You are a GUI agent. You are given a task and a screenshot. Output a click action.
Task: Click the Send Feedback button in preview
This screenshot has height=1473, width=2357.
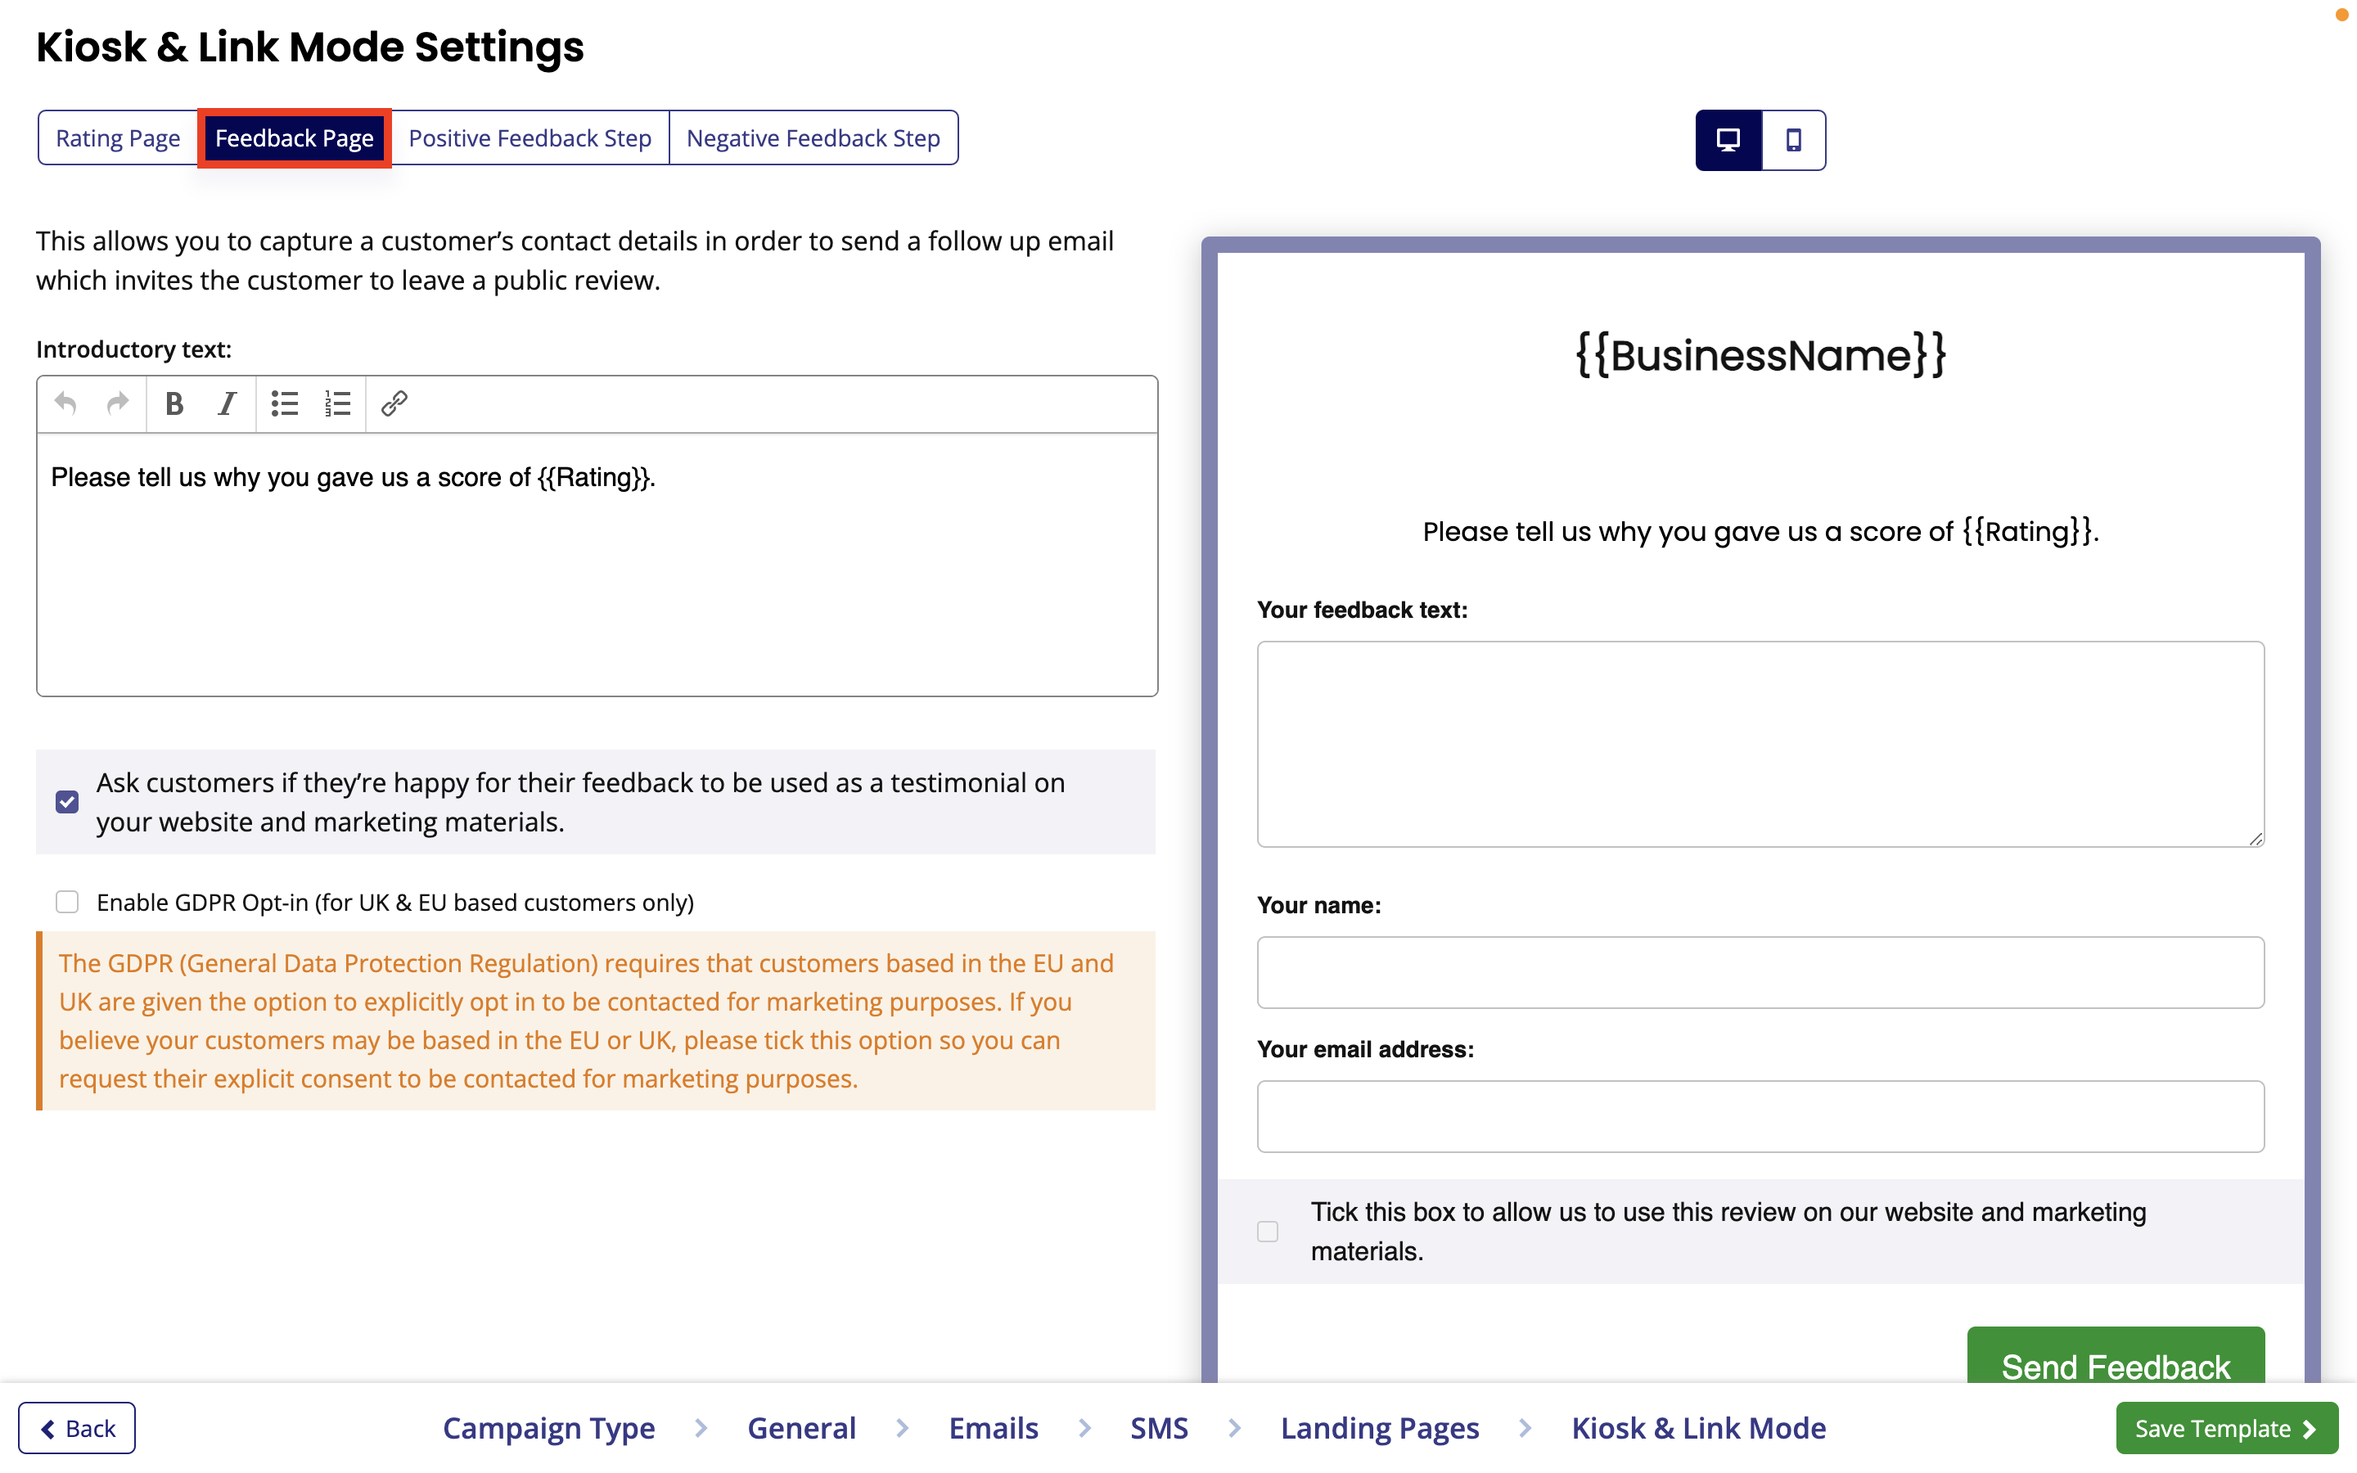[x=2116, y=1355]
